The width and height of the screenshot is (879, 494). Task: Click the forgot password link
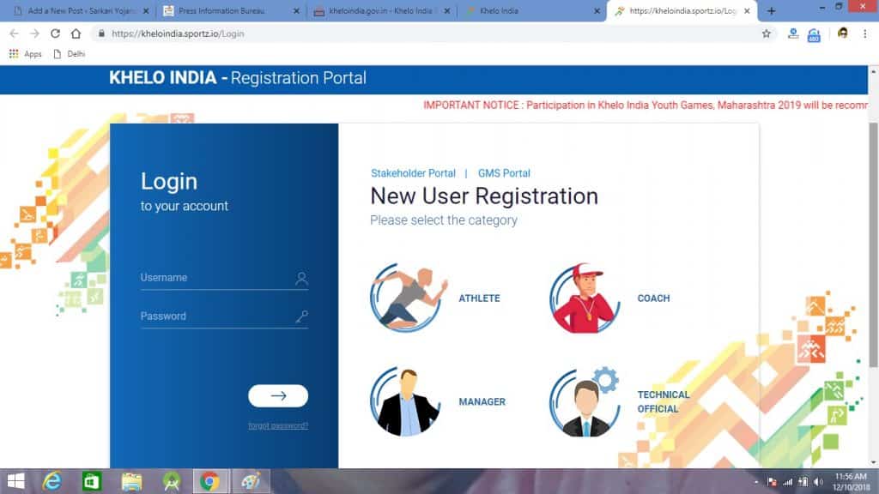point(278,425)
